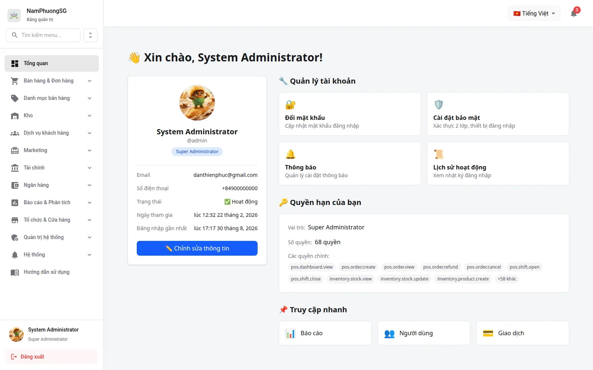This screenshot has height=370, width=593.
Task: Open the Báo cáo & Phân tích menu
Action: coord(52,202)
